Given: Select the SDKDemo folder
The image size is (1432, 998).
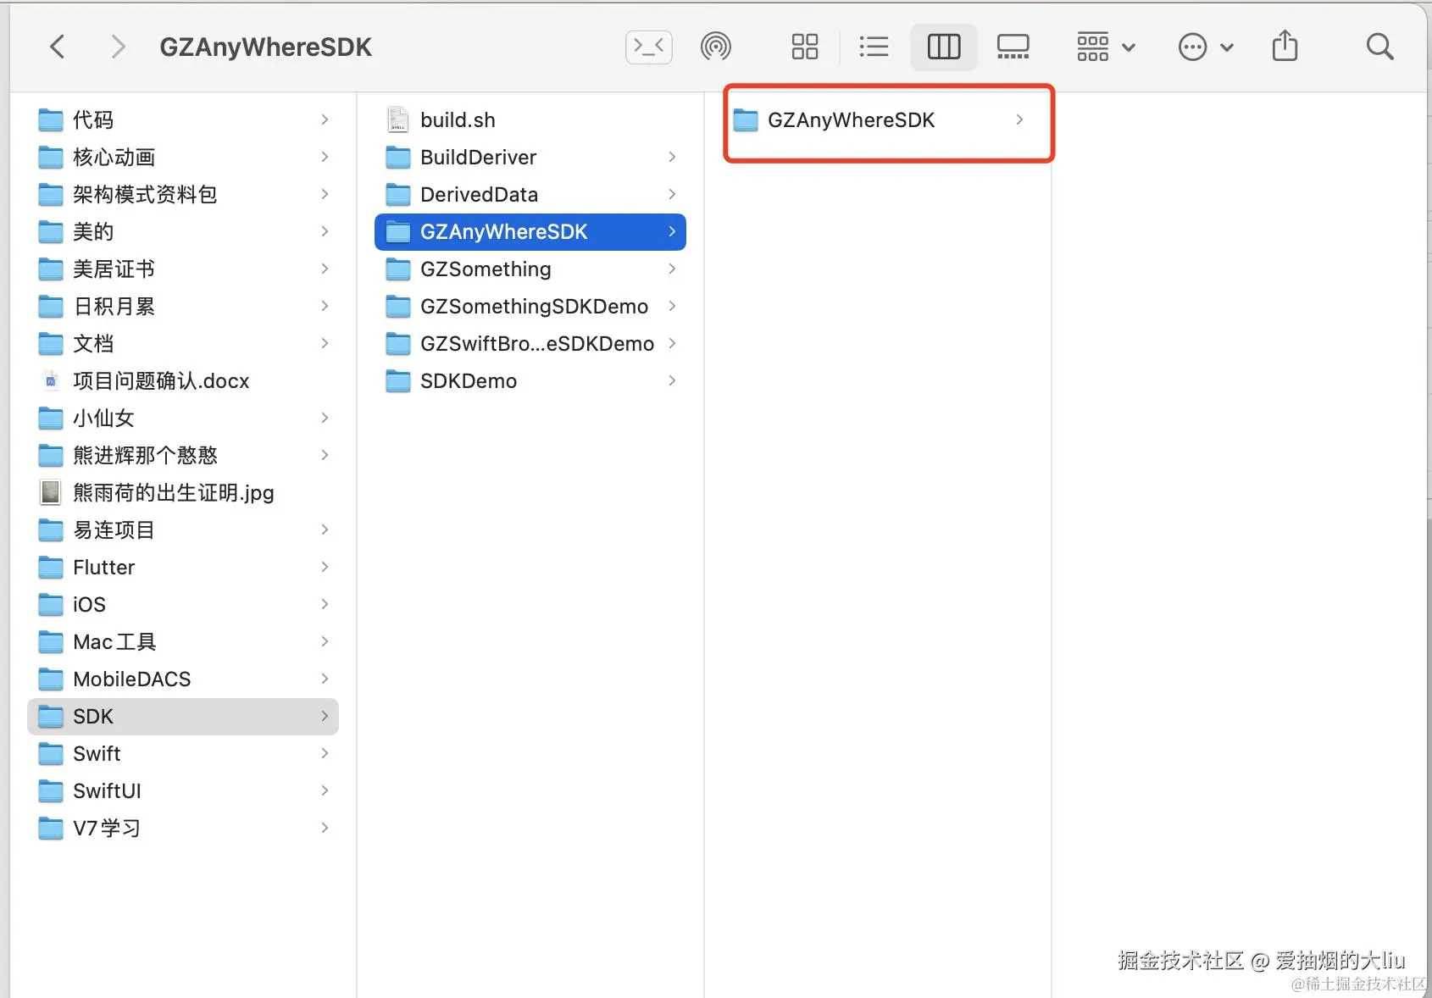Looking at the screenshot, I should [530, 381].
